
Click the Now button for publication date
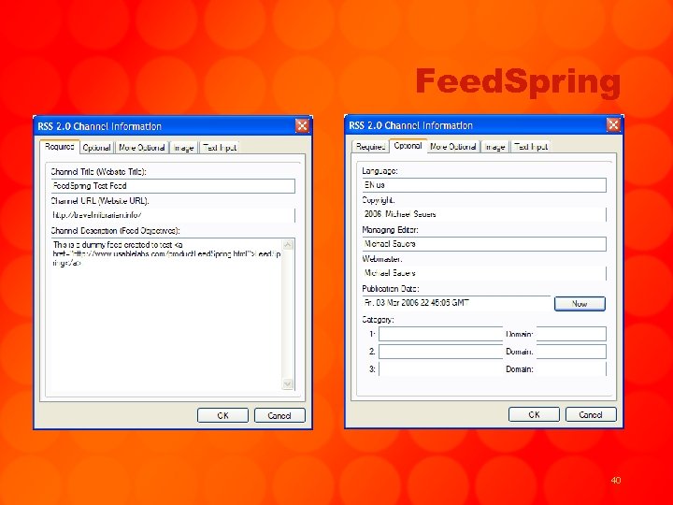click(580, 304)
